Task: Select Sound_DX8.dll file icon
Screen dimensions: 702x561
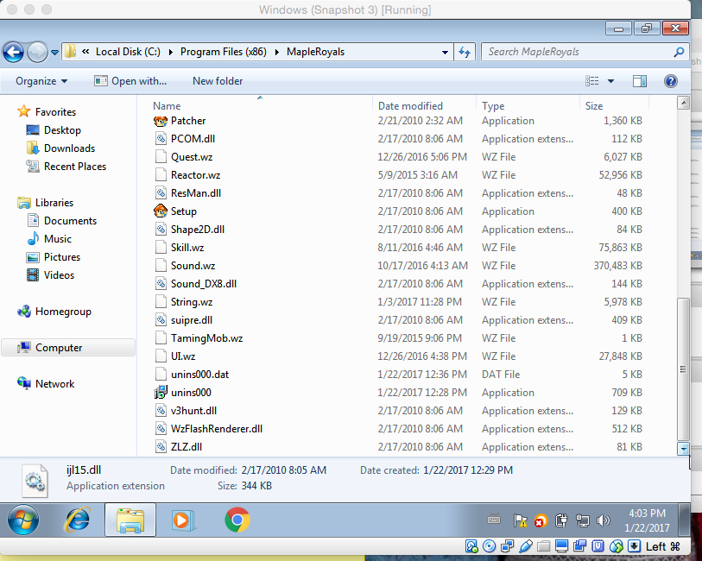Action: click(x=161, y=284)
